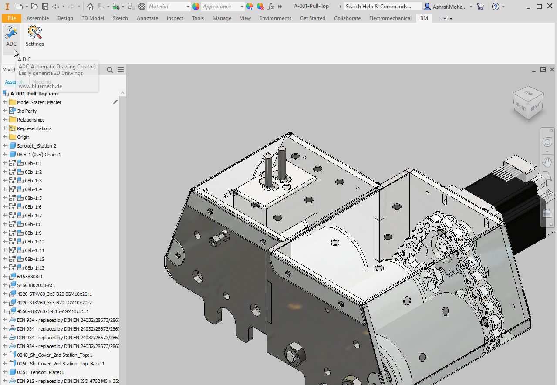
Task: Select the Pan hand tool in navigation bar
Action: tap(547, 162)
